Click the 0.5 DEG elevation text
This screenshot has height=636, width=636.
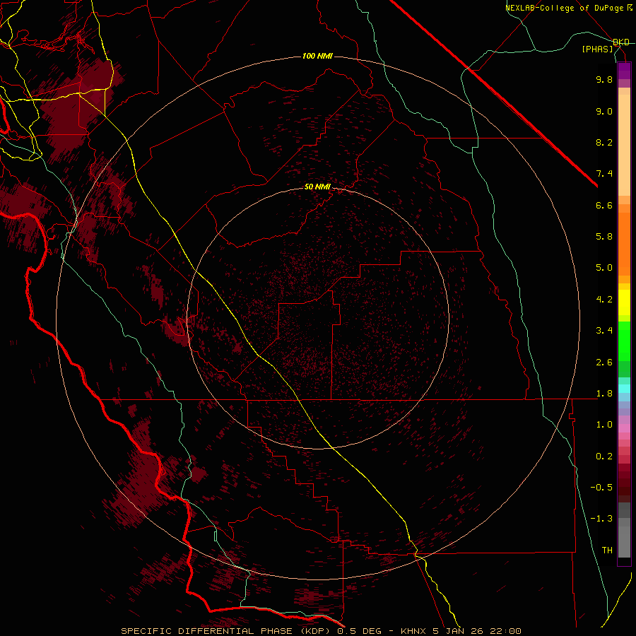tap(361, 631)
